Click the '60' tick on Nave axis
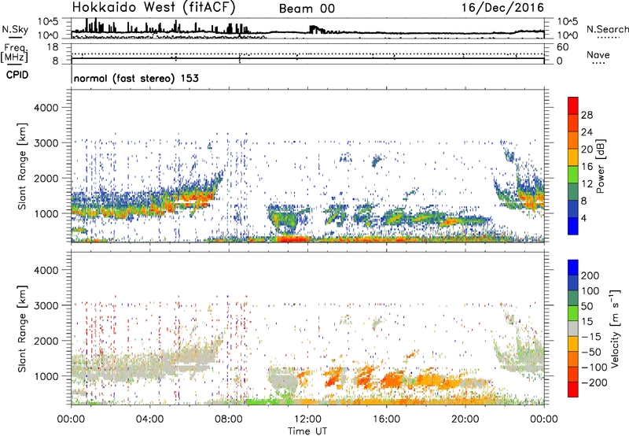The height and width of the screenshot is (436, 629). [562, 47]
